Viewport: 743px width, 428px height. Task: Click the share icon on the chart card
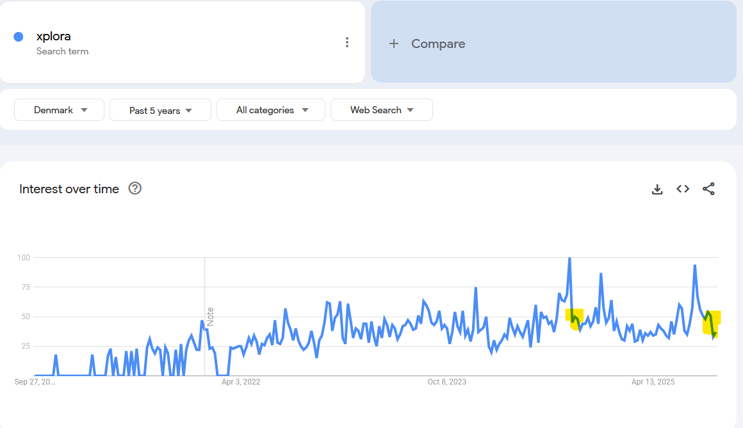click(708, 189)
